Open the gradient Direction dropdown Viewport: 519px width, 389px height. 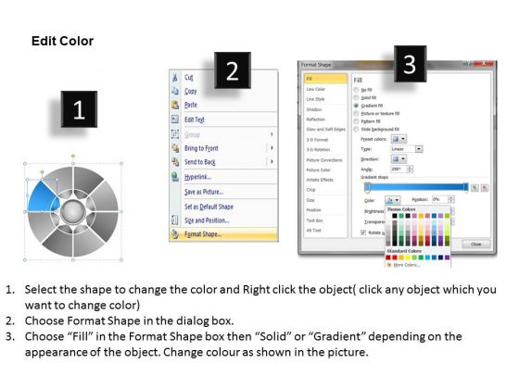point(399,159)
